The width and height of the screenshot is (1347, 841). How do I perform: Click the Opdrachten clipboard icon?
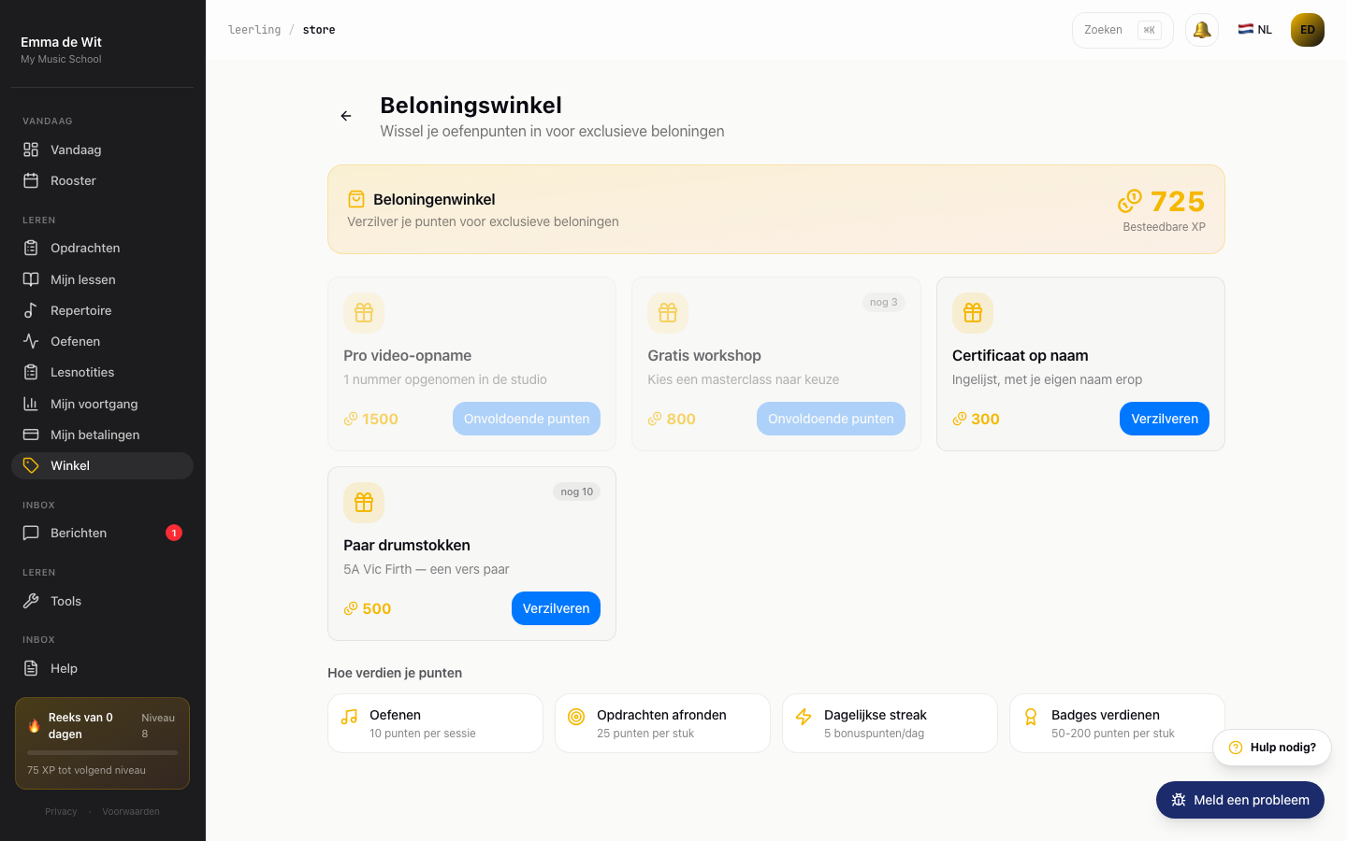(x=31, y=248)
